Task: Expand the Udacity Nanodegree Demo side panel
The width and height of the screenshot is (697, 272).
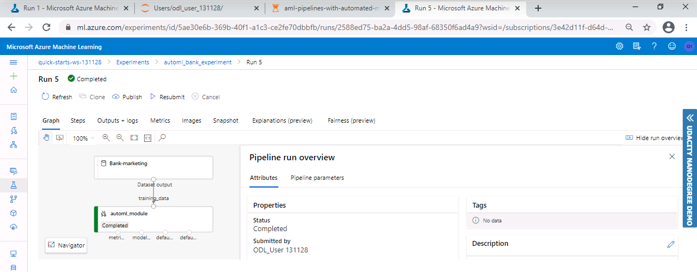Action: coord(690,168)
